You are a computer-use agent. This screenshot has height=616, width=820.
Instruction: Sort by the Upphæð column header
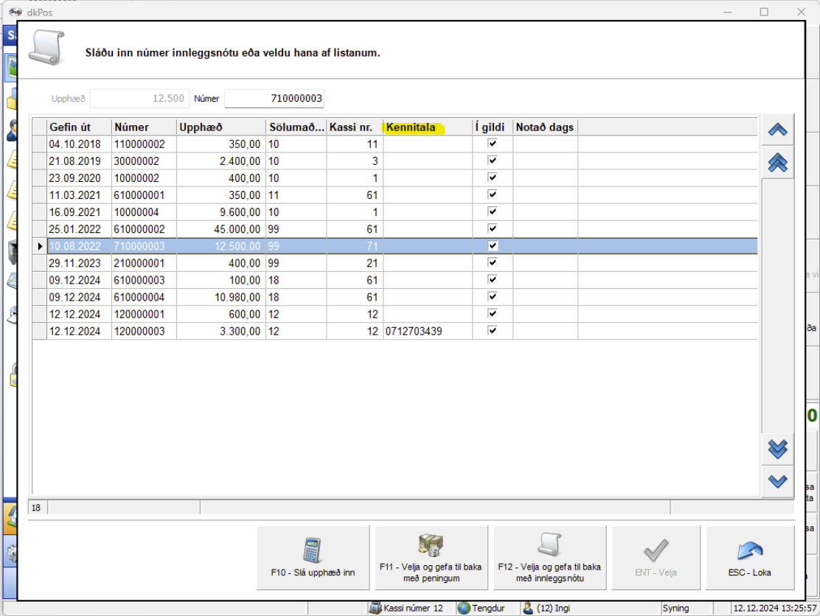point(220,127)
